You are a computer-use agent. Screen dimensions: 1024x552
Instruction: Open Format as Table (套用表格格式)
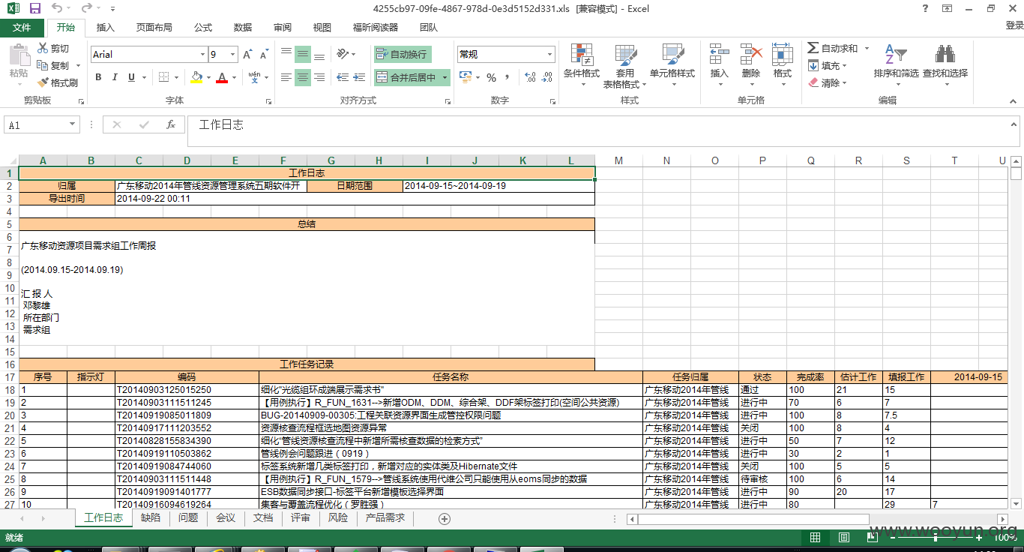(x=625, y=66)
